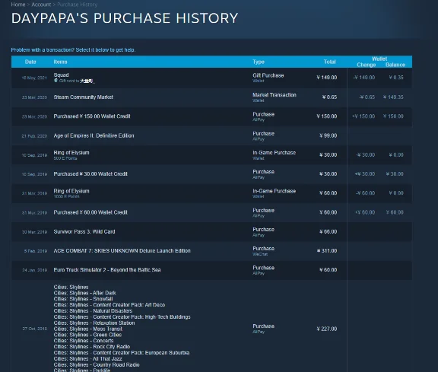Click Cities: Skylines - Concerts item
Screen dimensions: 438x372
[84, 341]
